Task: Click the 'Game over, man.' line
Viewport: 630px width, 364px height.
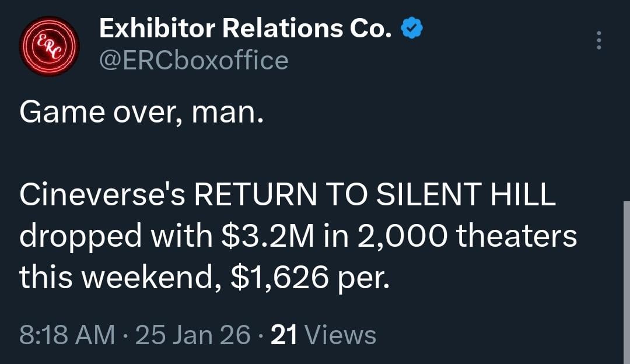Action: (142, 112)
